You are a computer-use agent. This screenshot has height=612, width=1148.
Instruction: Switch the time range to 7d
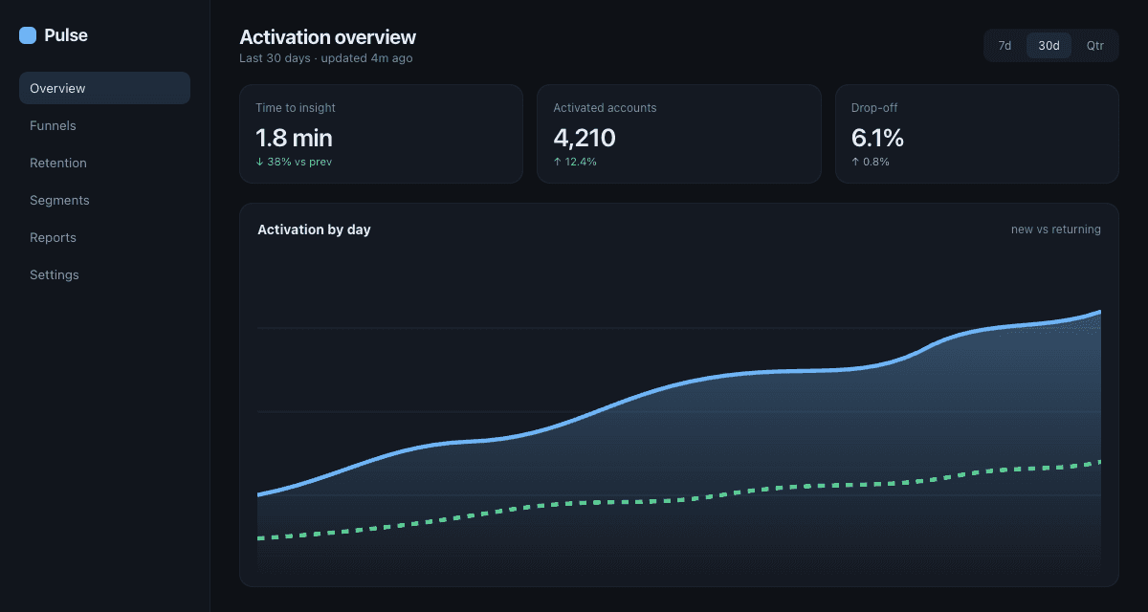[x=1004, y=46]
